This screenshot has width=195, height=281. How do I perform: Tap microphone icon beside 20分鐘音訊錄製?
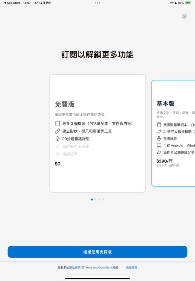pyautogui.click(x=58, y=139)
